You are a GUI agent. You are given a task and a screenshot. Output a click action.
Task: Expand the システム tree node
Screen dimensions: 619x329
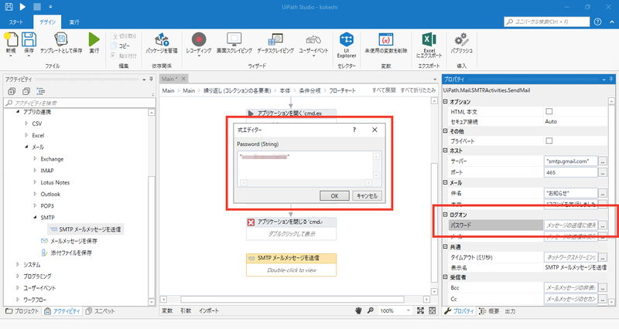[17, 264]
